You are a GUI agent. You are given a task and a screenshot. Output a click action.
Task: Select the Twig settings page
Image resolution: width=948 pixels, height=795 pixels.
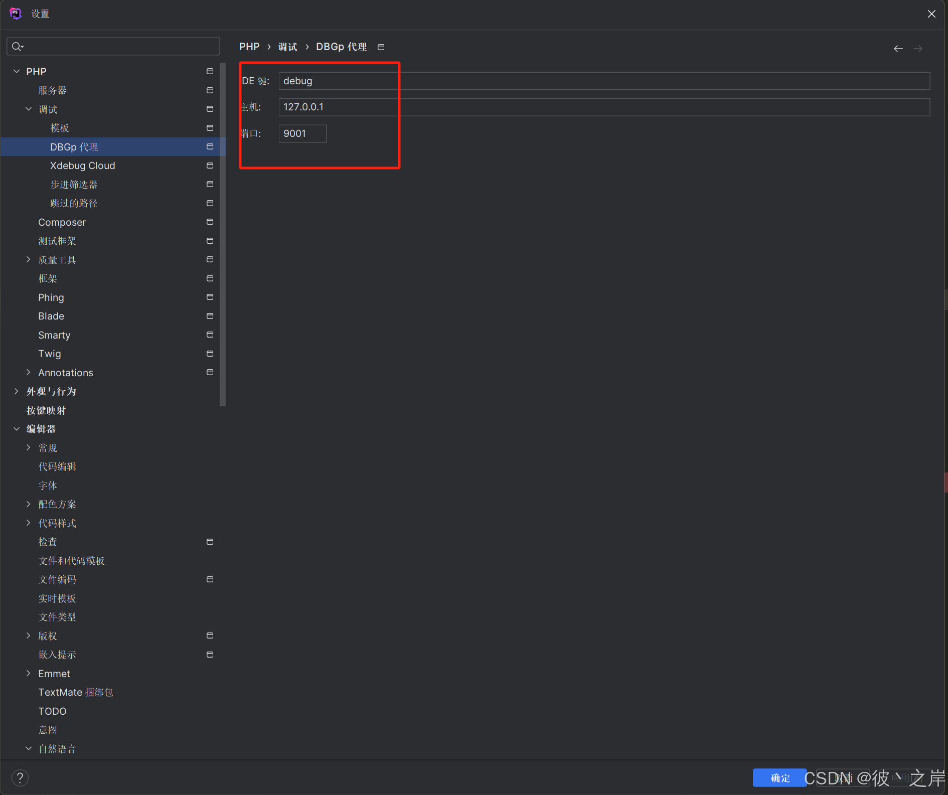click(x=49, y=354)
